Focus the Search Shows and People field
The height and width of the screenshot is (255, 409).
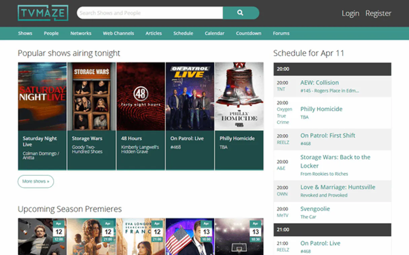(x=150, y=13)
